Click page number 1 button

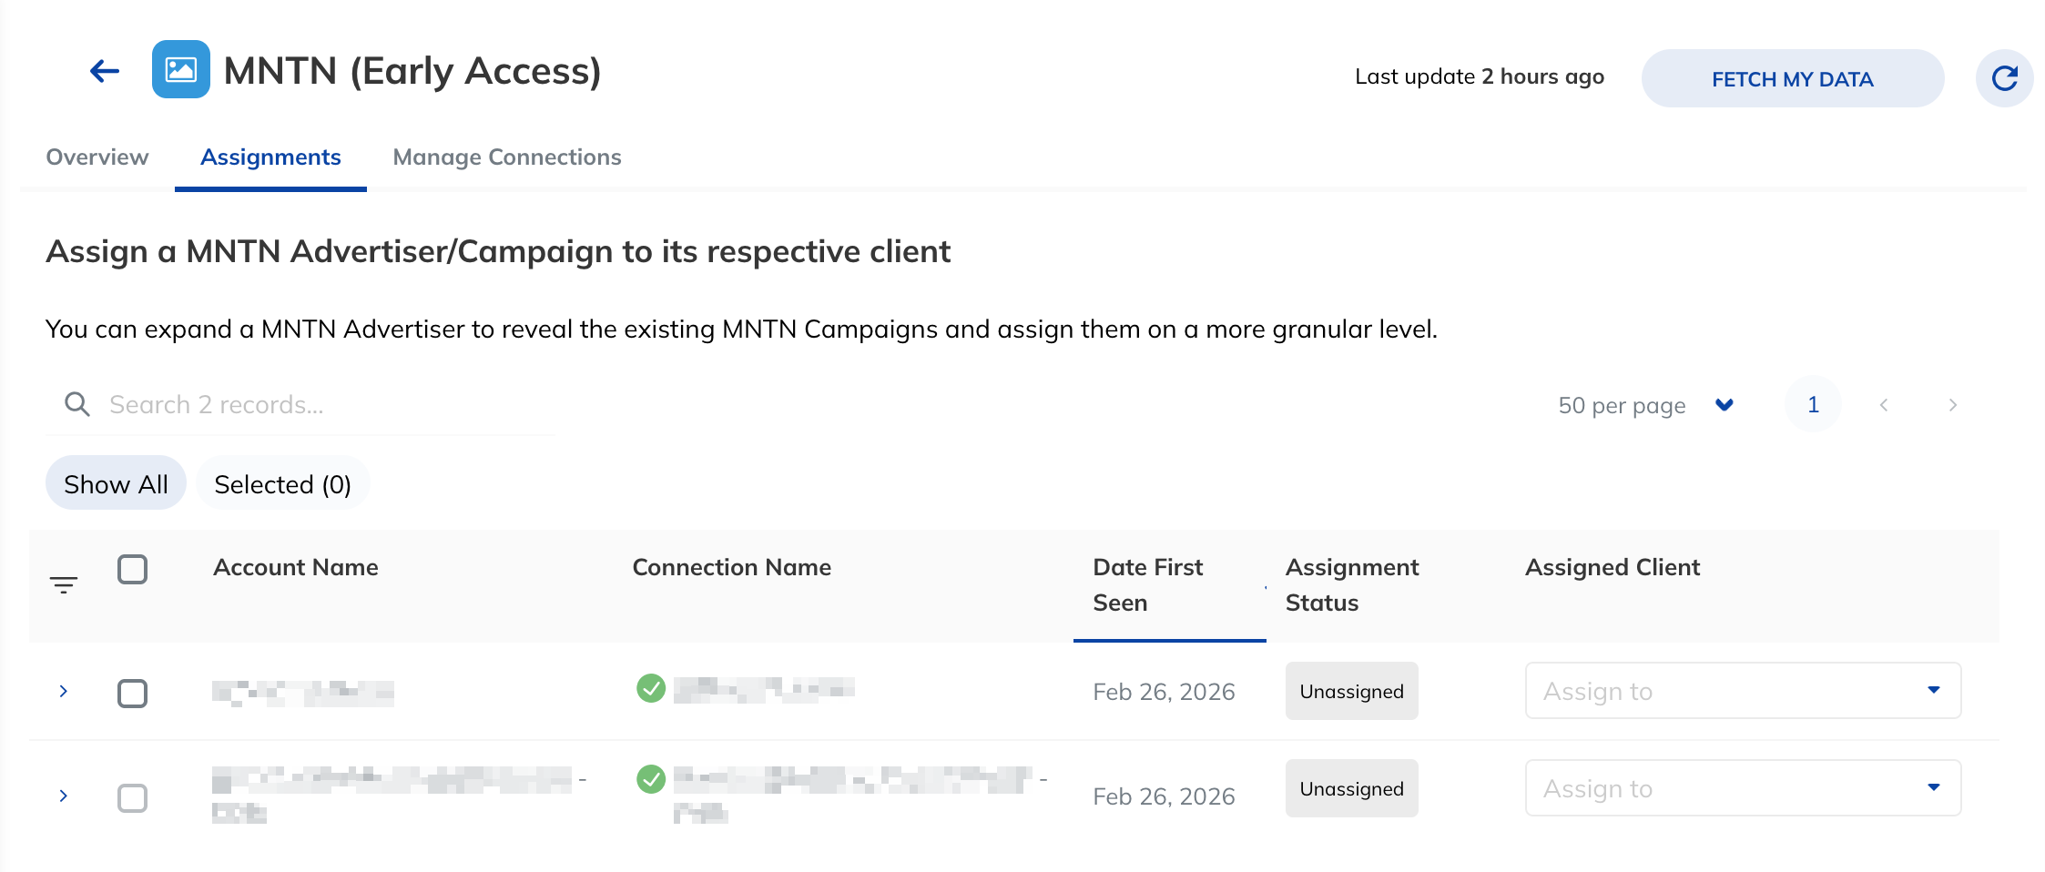pyautogui.click(x=1813, y=404)
